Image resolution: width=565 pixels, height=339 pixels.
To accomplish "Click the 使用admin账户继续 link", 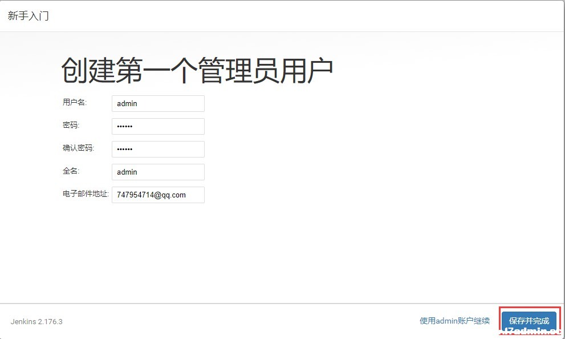I will click(x=455, y=321).
